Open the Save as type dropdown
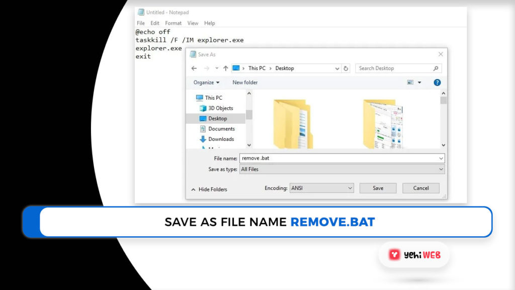515x290 pixels. click(x=342, y=169)
